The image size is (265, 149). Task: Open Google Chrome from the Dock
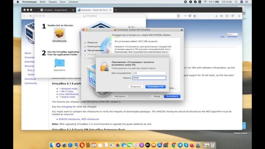click(174, 145)
